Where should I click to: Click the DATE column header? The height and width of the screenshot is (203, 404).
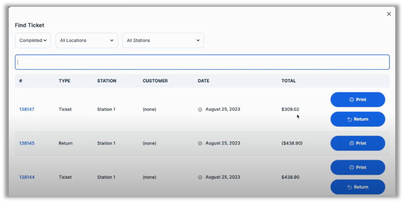(203, 81)
